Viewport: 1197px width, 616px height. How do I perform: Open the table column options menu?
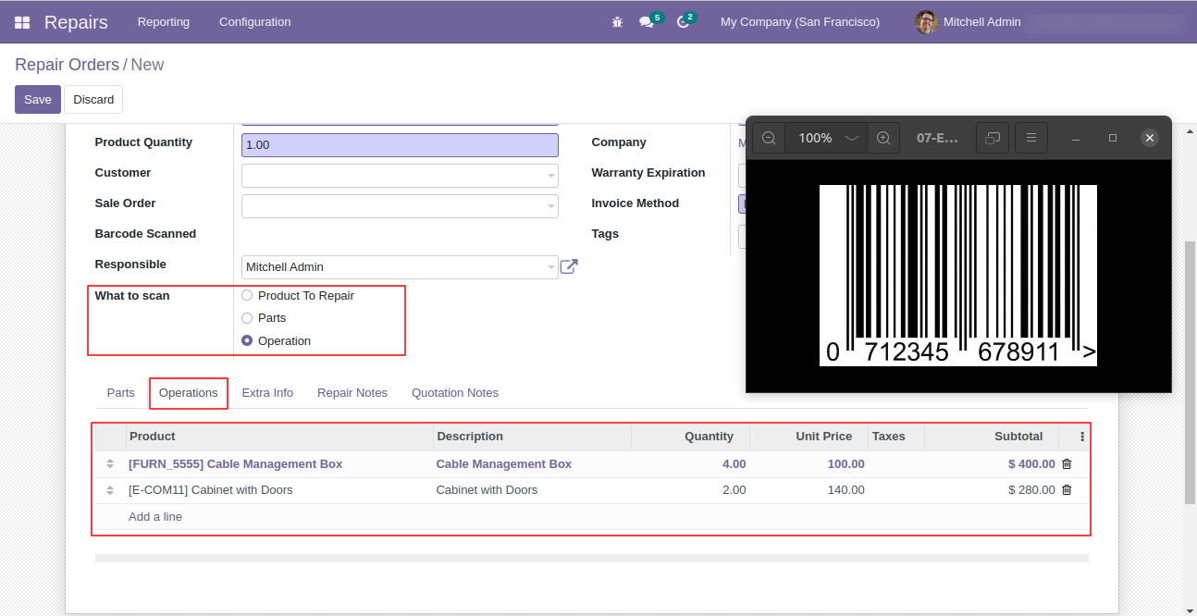[1082, 437]
